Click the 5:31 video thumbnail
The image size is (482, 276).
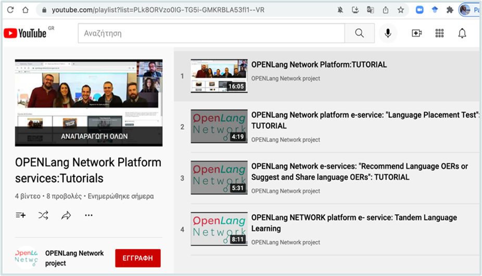click(219, 178)
